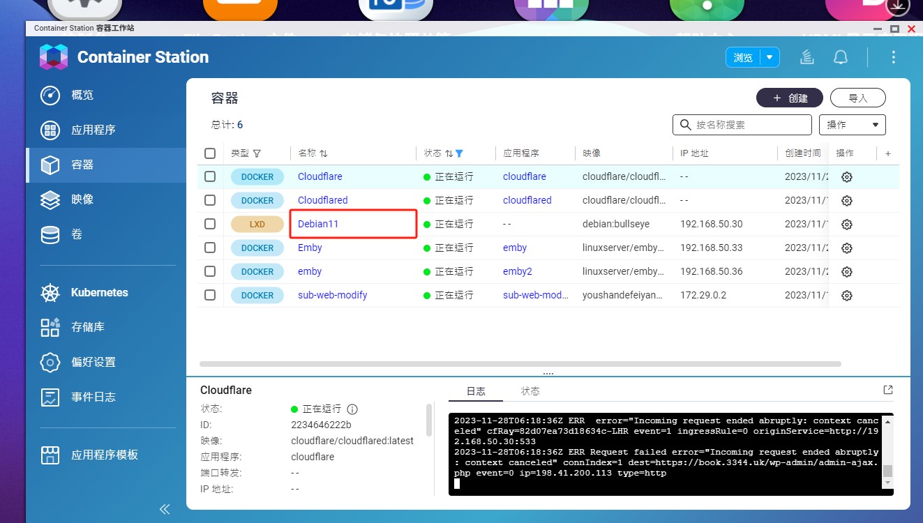Viewport: 923px width, 523px height.
Task: Open the 映像 images section icon
Action: tap(50, 199)
